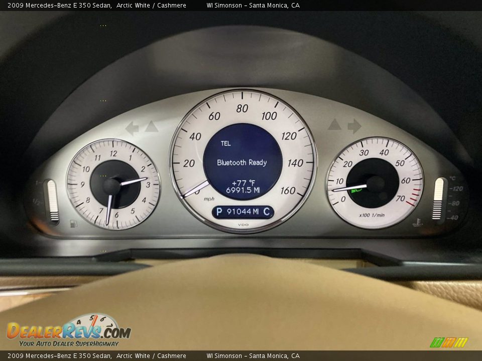
Task: Click the "+77 °F" outside temperature reading
Action: click(x=243, y=184)
